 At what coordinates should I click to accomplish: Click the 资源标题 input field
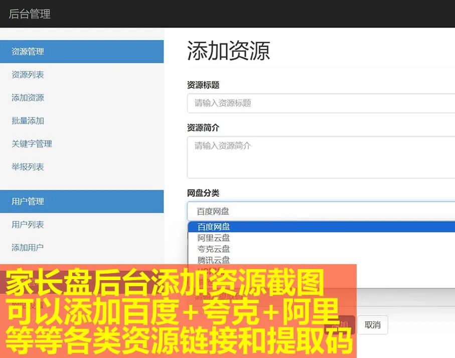(x=321, y=103)
